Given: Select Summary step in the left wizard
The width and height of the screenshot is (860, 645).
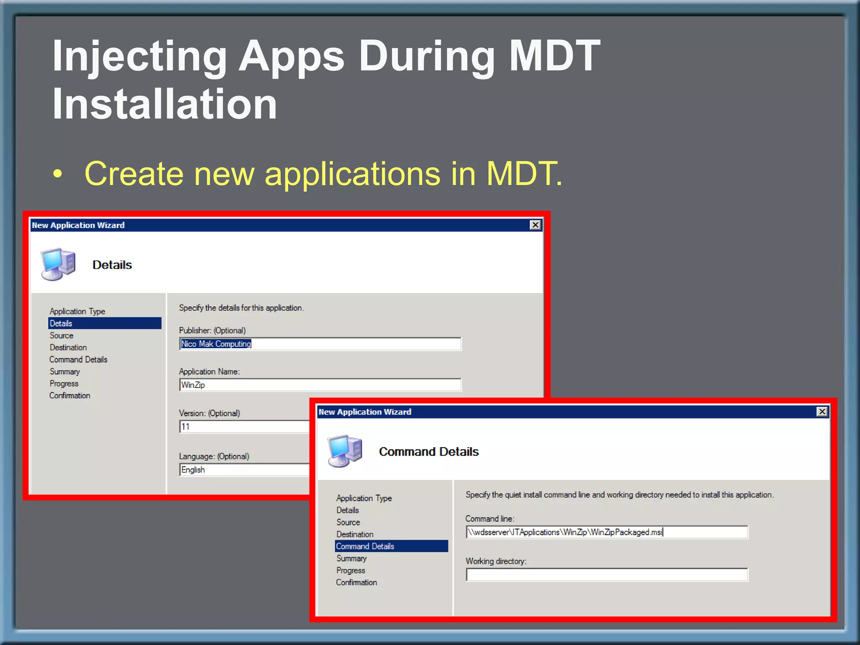Looking at the screenshot, I should (x=65, y=372).
